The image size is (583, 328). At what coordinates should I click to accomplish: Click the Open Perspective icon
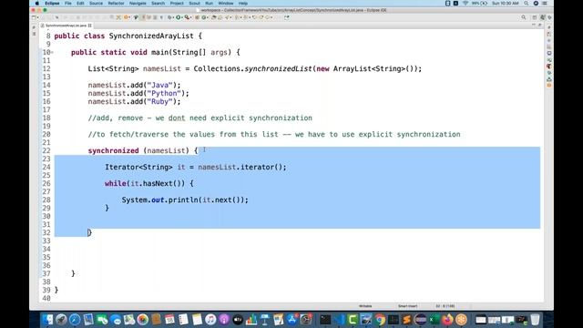pyautogui.click(x=535, y=17)
